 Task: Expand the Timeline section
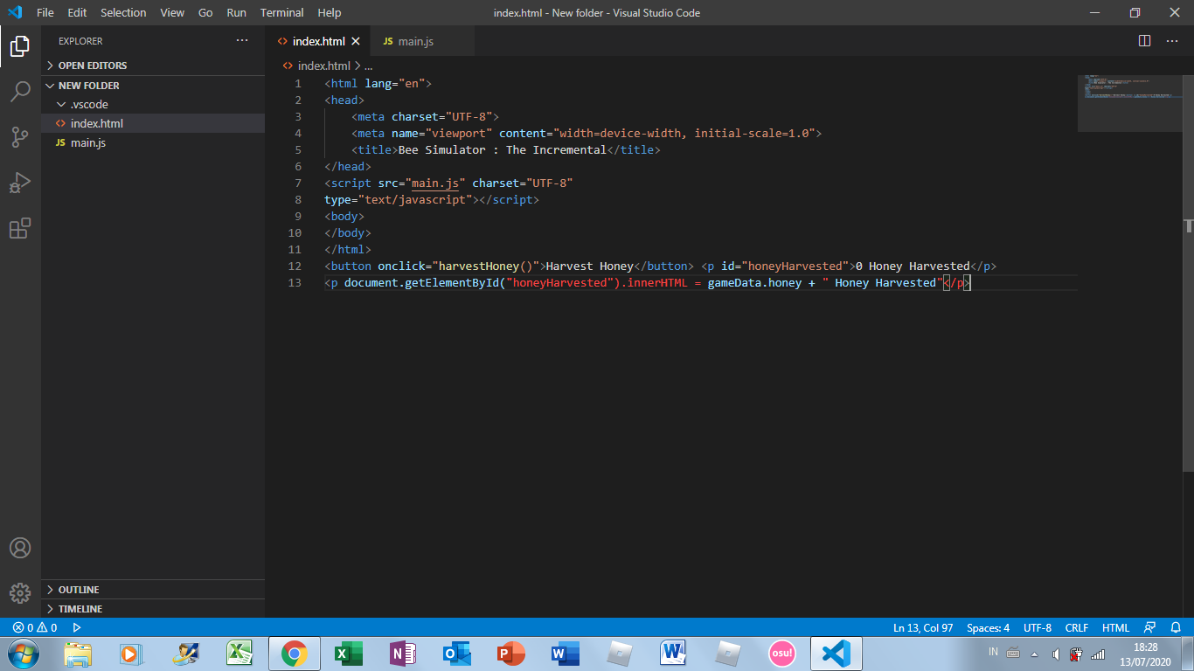(x=153, y=609)
